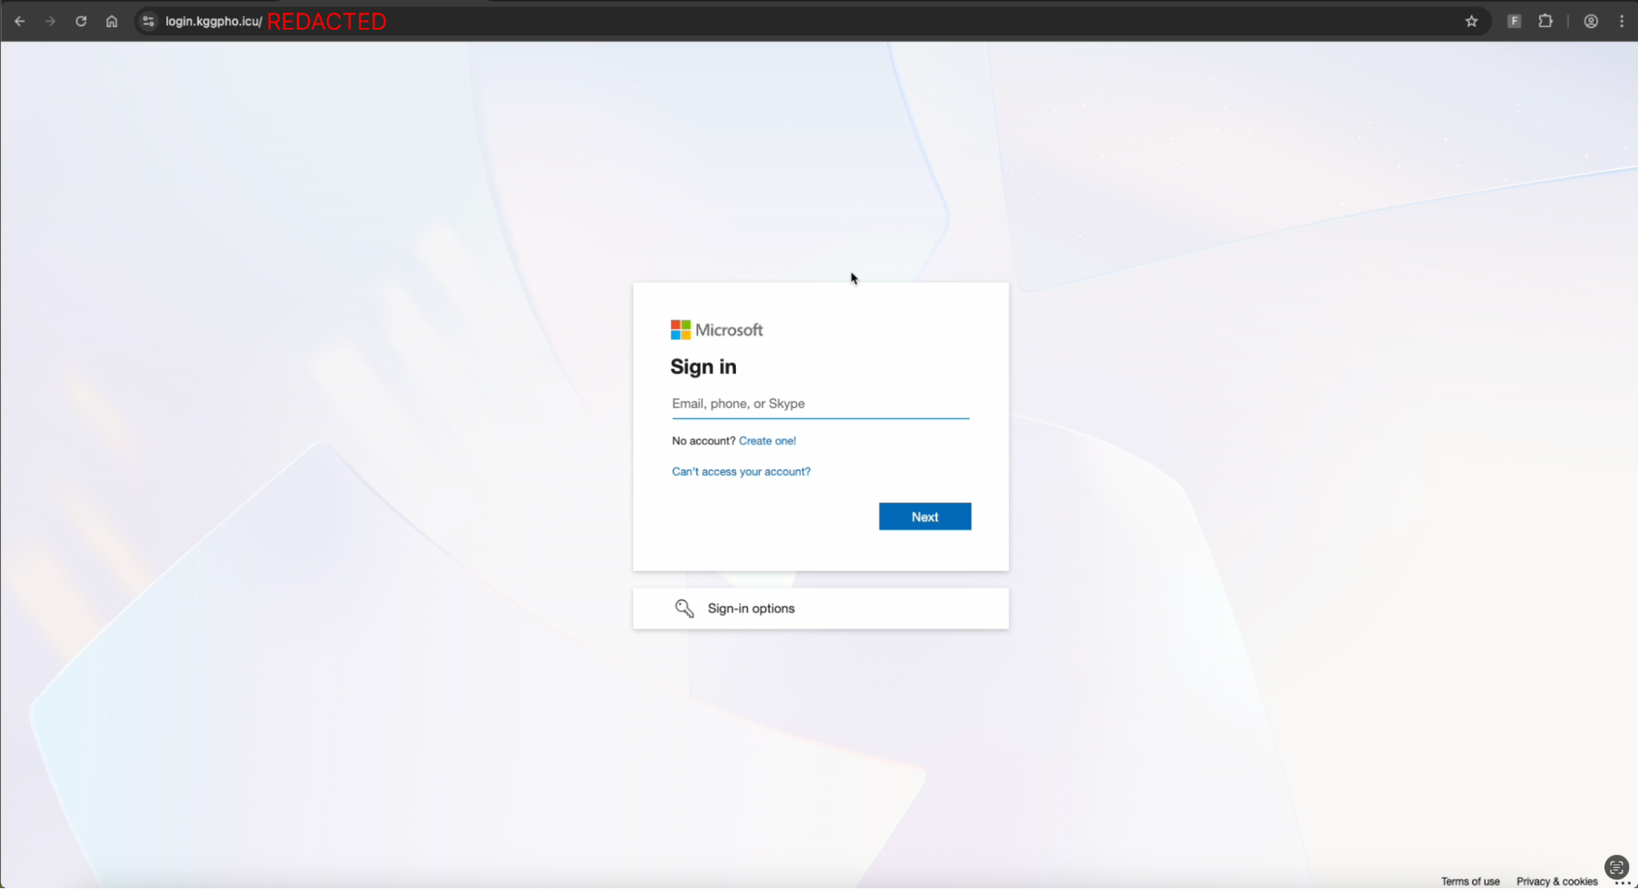Open the Privacy & cookies link

1555,881
